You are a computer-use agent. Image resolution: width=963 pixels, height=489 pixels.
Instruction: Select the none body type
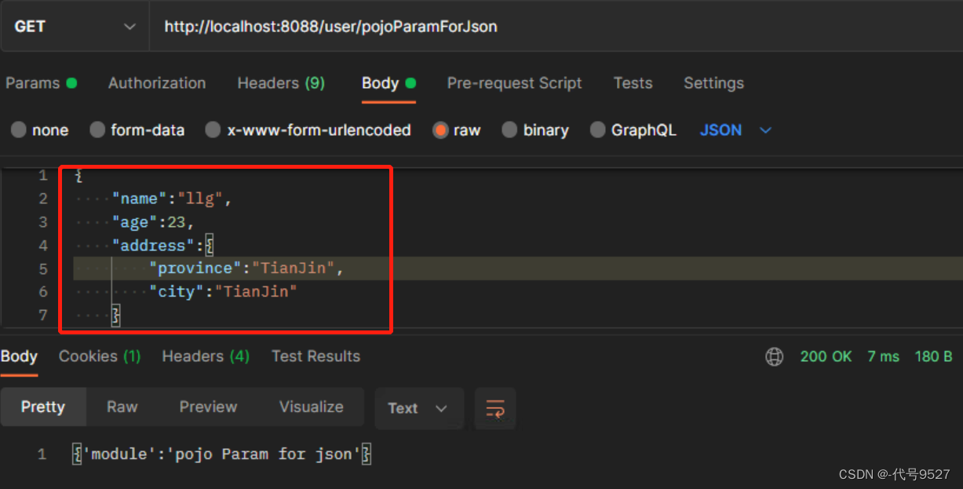40,130
